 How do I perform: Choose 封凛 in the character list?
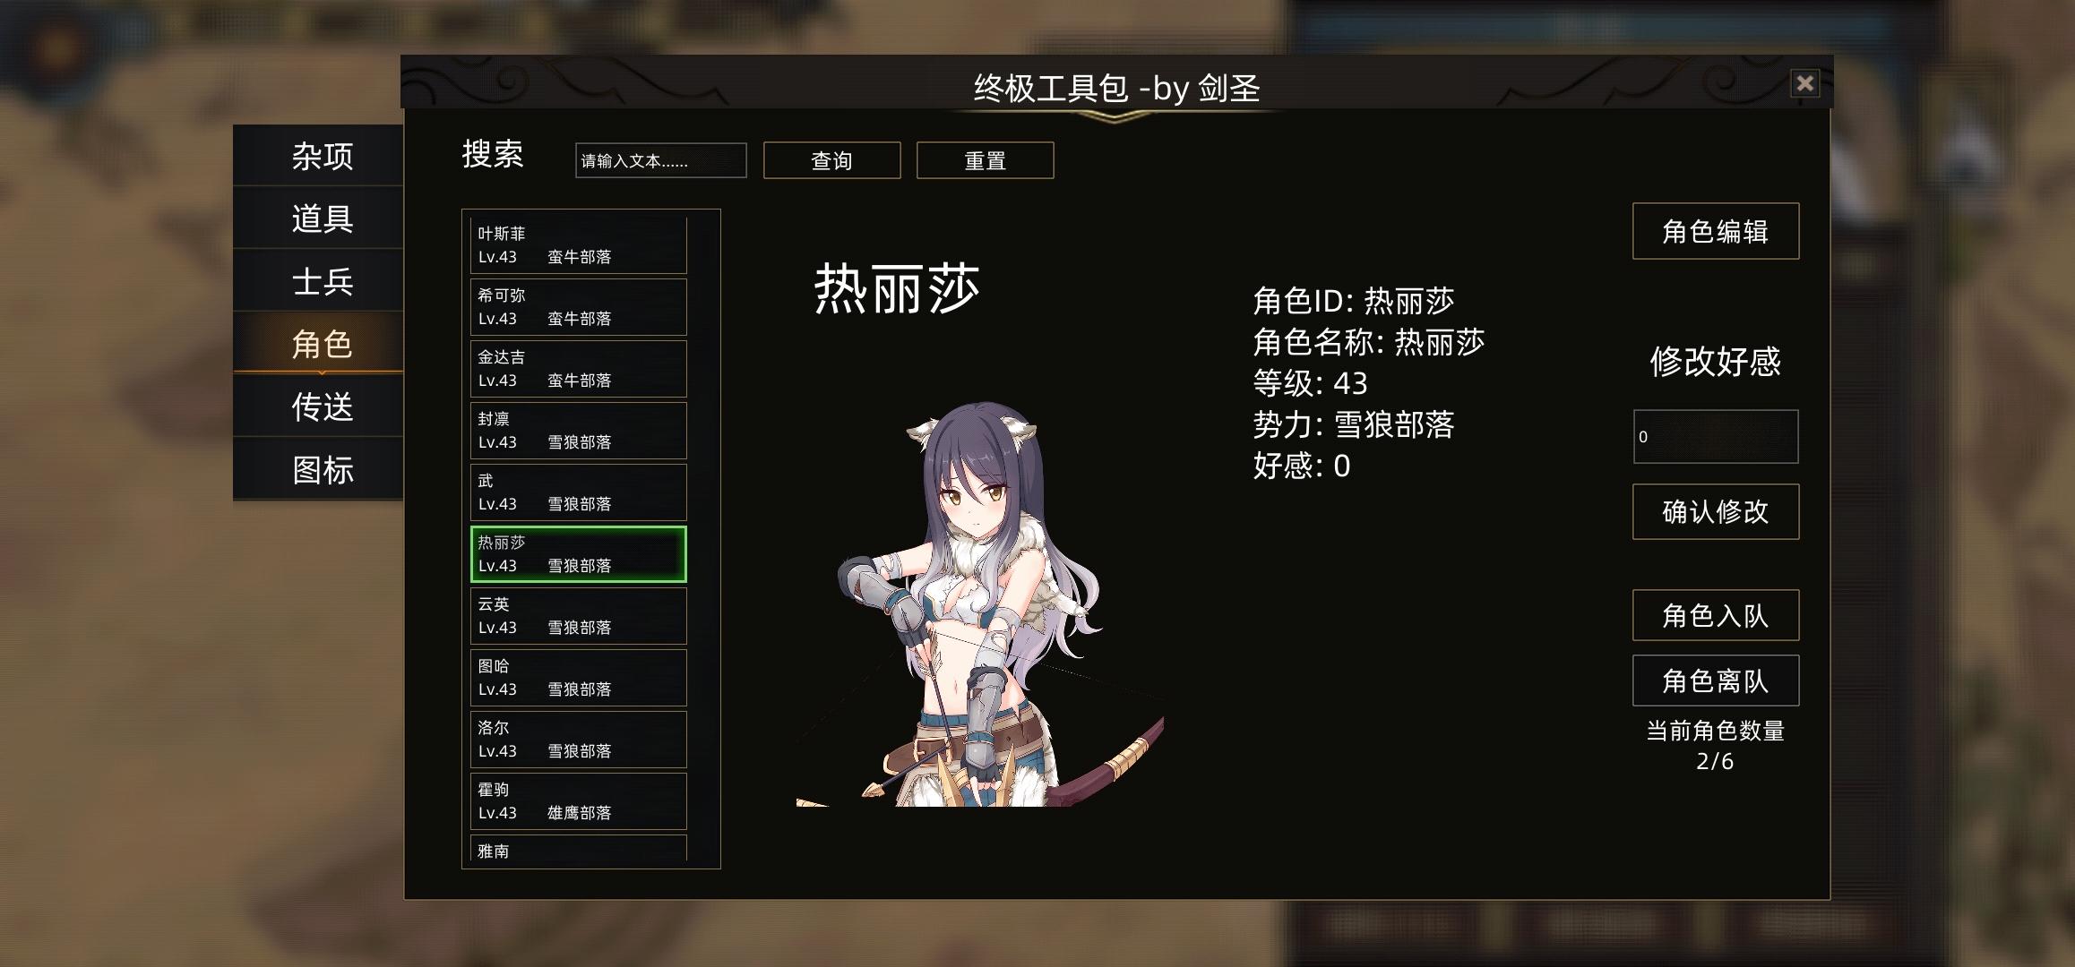click(579, 431)
